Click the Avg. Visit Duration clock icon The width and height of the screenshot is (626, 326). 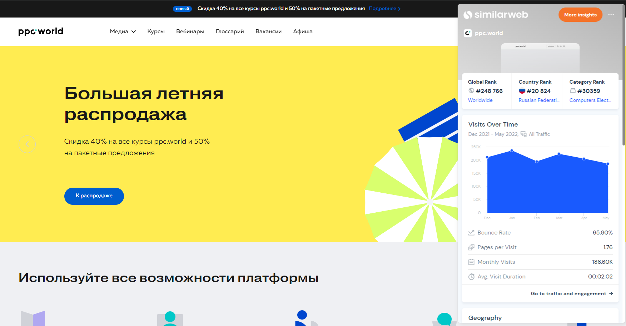[x=471, y=277]
